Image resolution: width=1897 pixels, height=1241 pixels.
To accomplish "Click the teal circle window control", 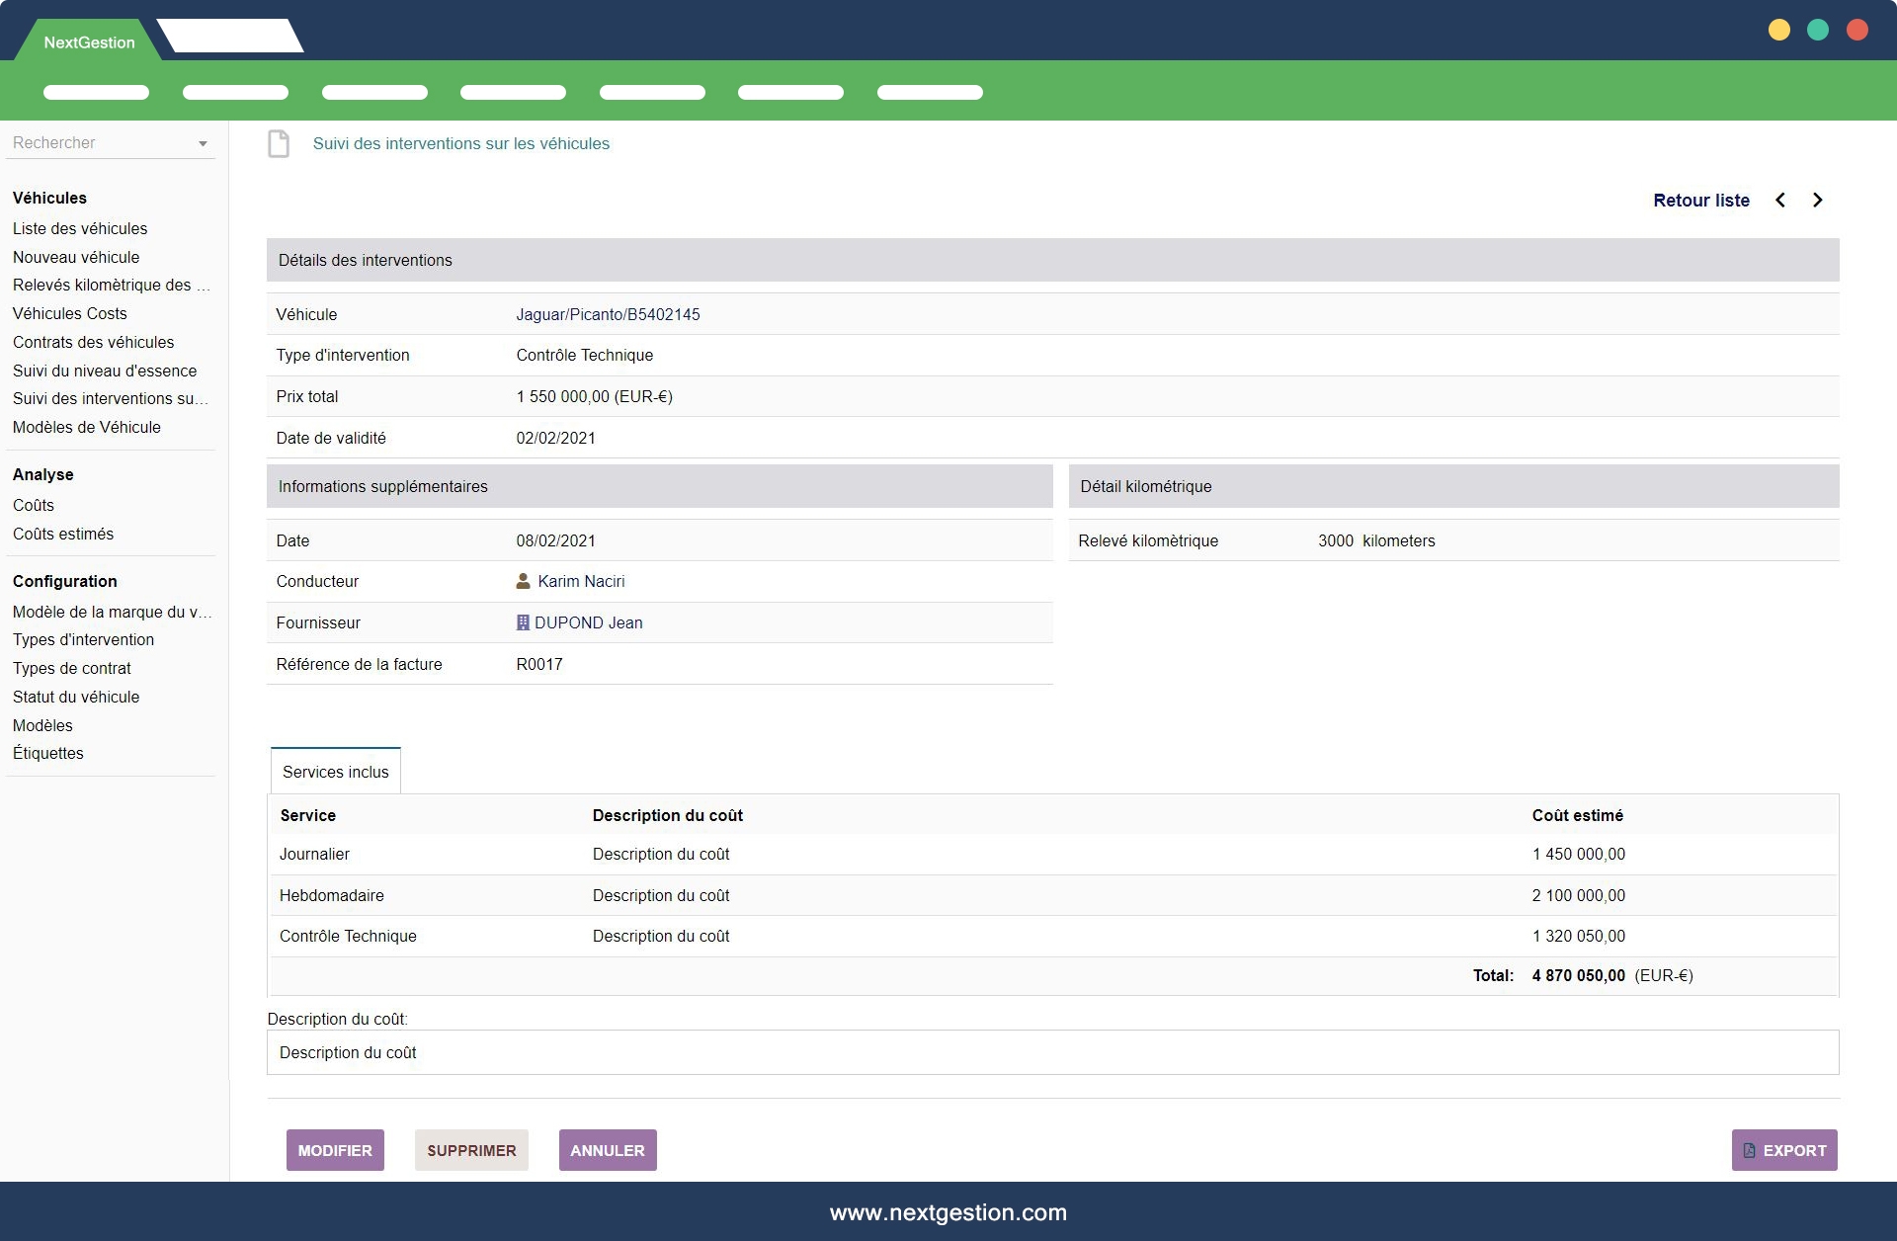I will 1818,31.
